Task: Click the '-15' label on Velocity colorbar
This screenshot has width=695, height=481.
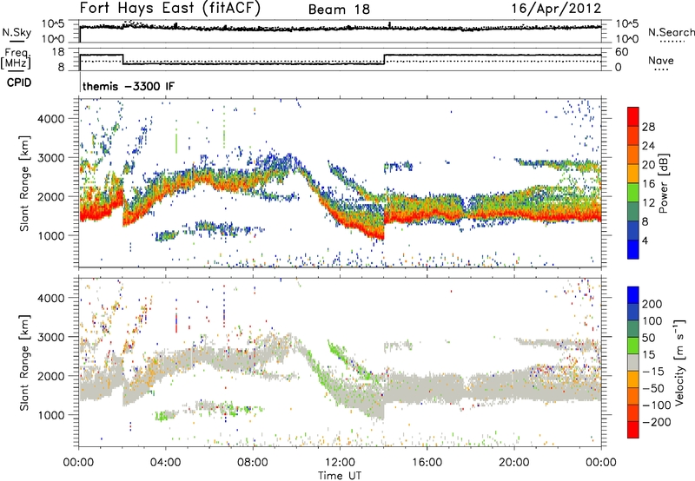Action: [653, 372]
